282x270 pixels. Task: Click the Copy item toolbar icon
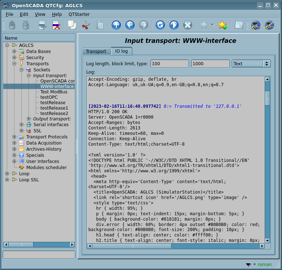click(x=72, y=25)
